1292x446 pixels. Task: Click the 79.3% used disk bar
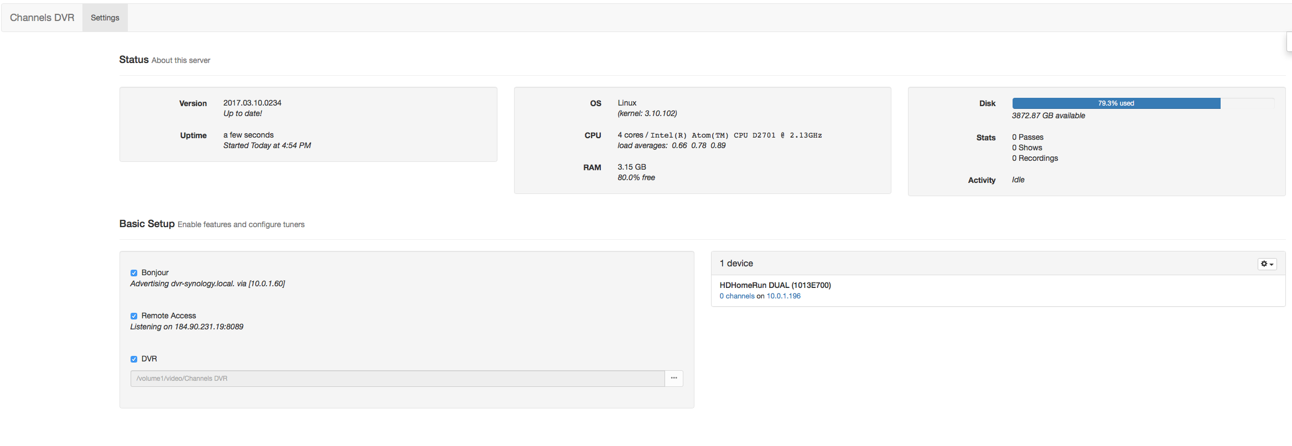click(x=1115, y=103)
